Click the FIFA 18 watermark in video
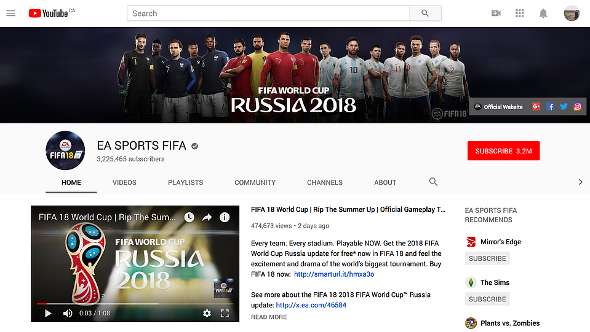 [x=223, y=288]
